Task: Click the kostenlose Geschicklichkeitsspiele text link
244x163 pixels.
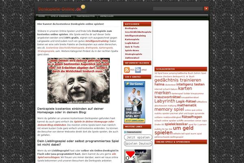Action: (x=65, y=48)
